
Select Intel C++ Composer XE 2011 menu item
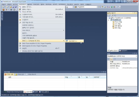coord(42,41)
